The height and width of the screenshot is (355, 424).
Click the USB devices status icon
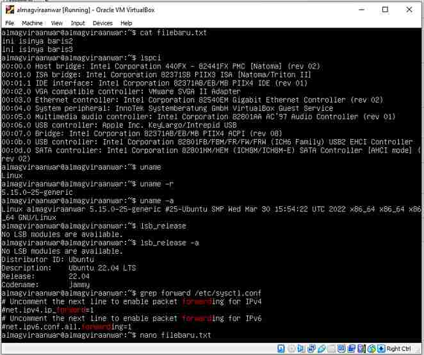322,349
